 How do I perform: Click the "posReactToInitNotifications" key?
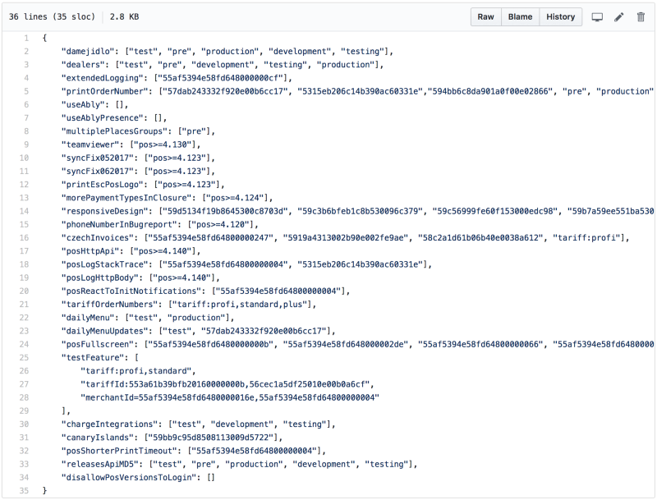coord(131,291)
